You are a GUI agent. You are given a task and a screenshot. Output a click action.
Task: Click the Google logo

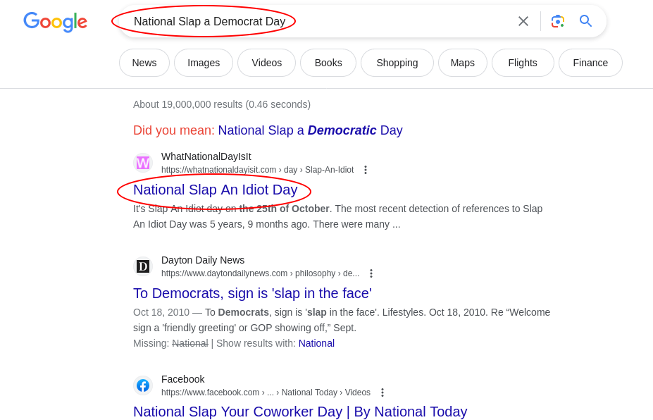point(56,22)
